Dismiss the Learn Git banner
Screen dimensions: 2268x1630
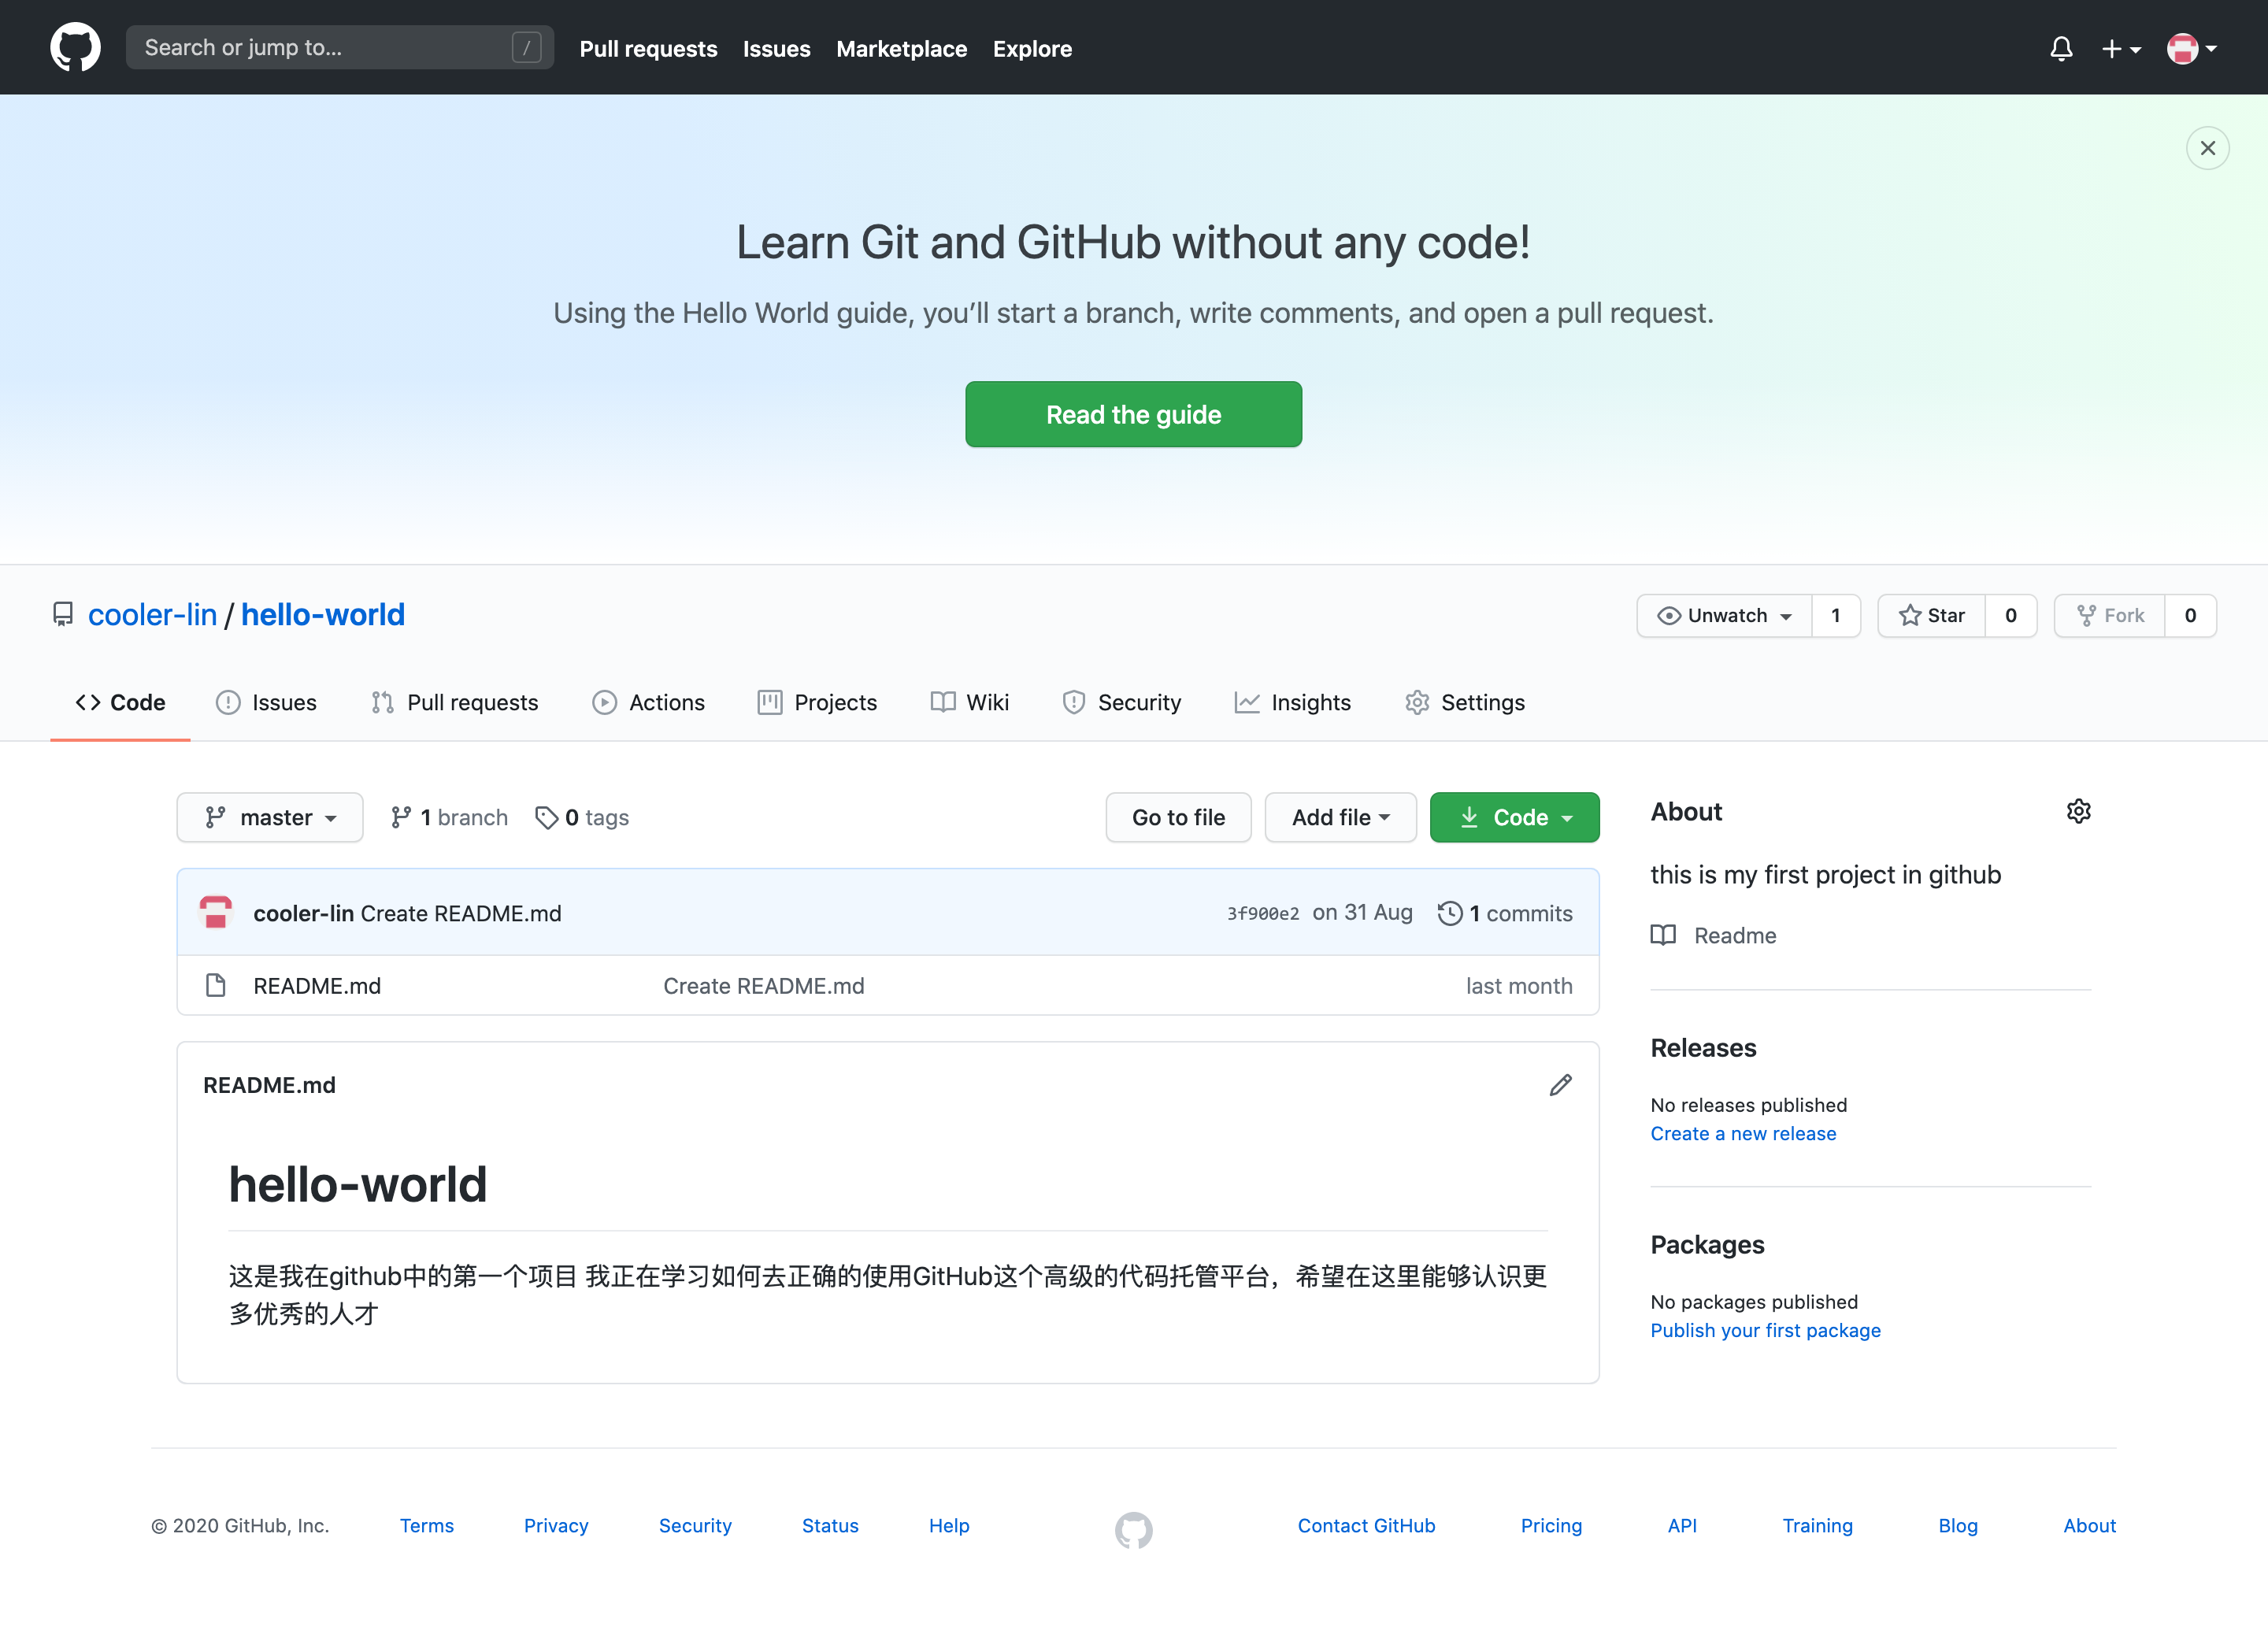[x=2207, y=148]
